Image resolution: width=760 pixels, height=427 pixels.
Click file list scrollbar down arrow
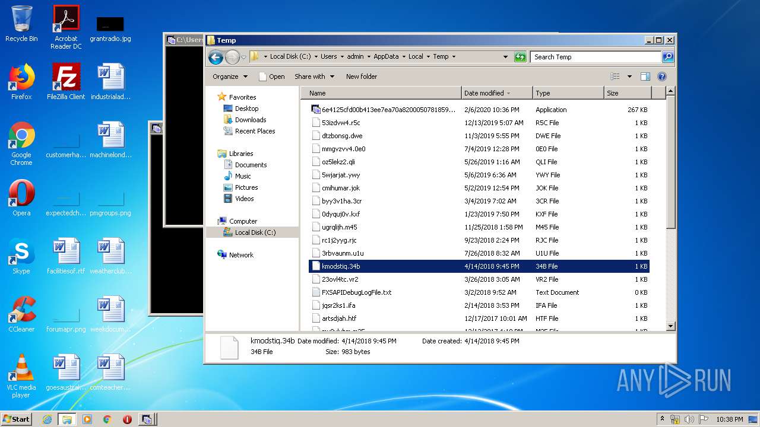(670, 326)
